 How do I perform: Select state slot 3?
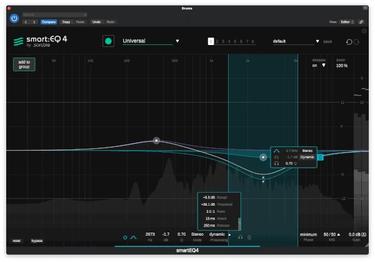(x=223, y=41)
